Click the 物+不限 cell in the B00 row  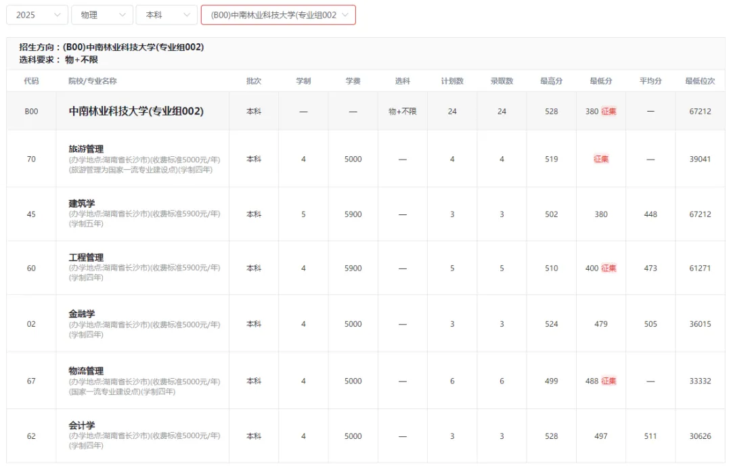402,112
